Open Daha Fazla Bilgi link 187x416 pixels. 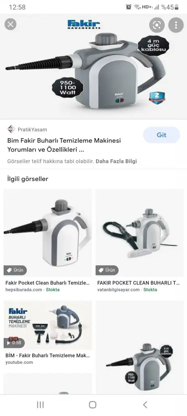pos(116,161)
